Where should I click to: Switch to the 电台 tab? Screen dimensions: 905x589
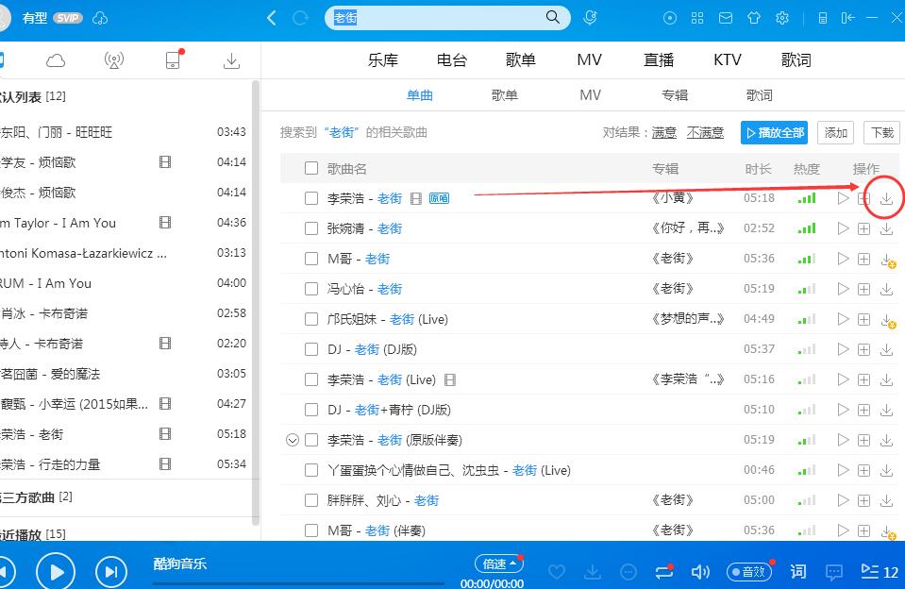(451, 60)
